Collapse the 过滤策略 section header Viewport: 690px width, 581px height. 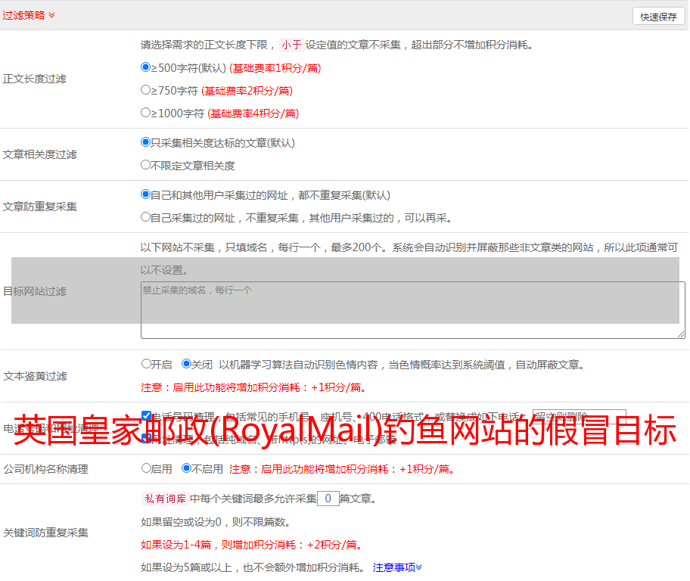(29, 15)
